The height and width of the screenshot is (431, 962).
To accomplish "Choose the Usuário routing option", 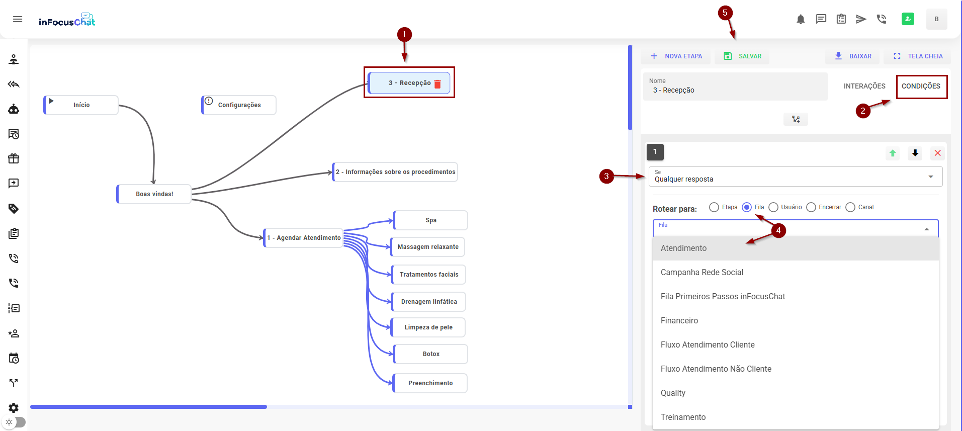I will tap(773, 207).
